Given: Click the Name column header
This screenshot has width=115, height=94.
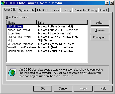Looking at the screenshot, I should pos(21,23).
